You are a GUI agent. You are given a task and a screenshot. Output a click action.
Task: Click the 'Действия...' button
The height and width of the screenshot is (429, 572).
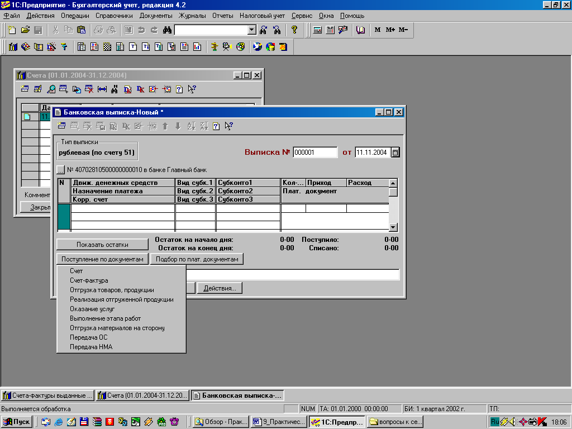click(220, 288)
